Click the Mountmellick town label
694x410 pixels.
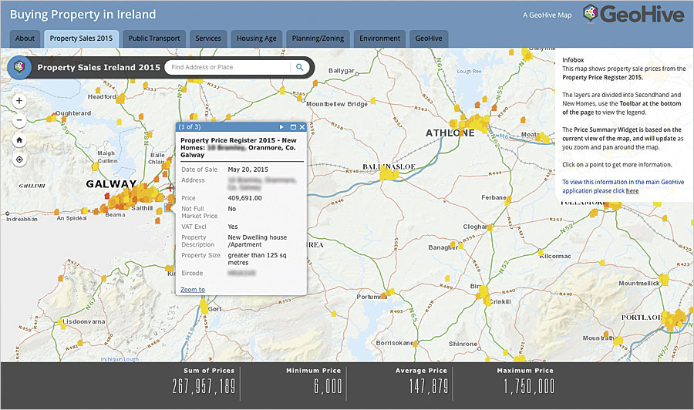coord(638,283)
